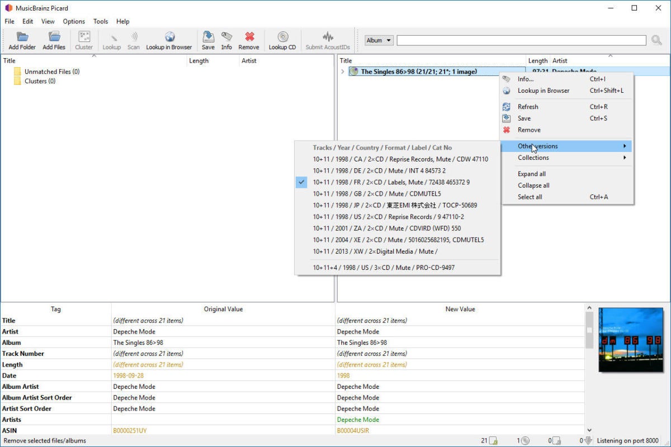671x447 pixels.
Task: Click the Add Folder toolbar icon
Action: coord(22,37)
